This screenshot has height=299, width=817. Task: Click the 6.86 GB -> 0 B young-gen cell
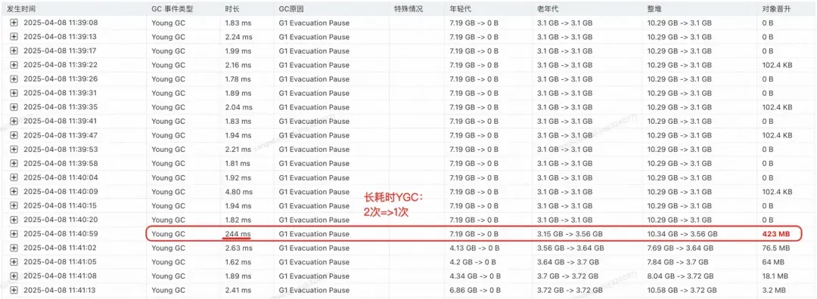tap(475, 290)
